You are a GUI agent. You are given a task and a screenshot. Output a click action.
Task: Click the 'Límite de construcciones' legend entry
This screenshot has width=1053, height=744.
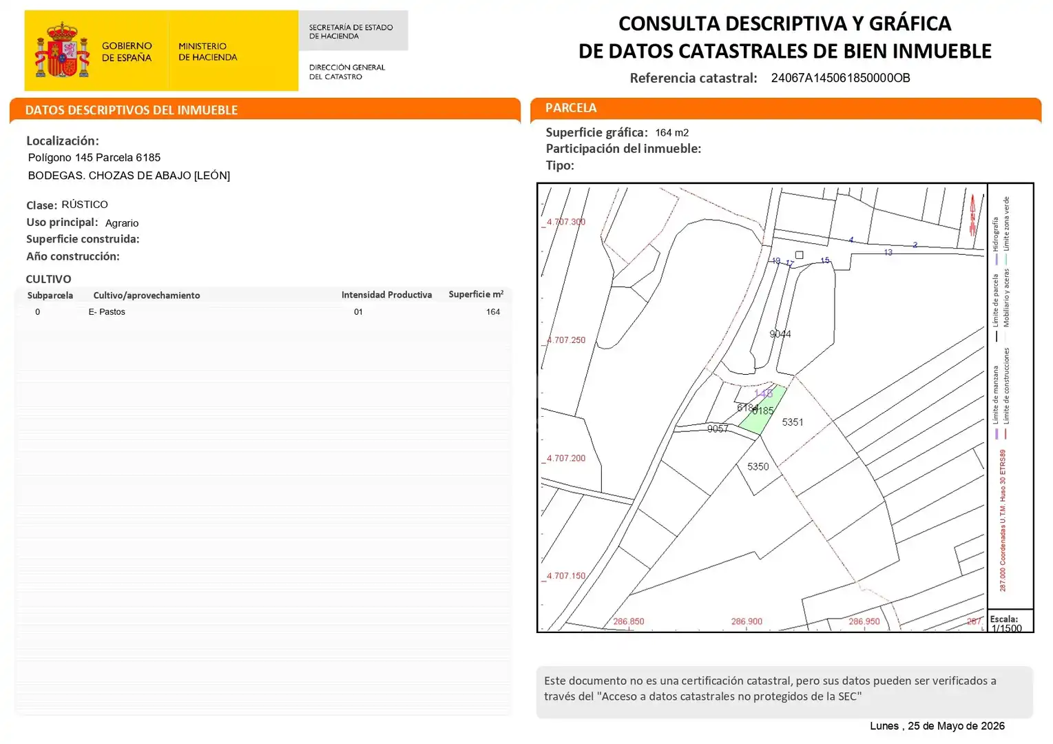click(1006, 393)
